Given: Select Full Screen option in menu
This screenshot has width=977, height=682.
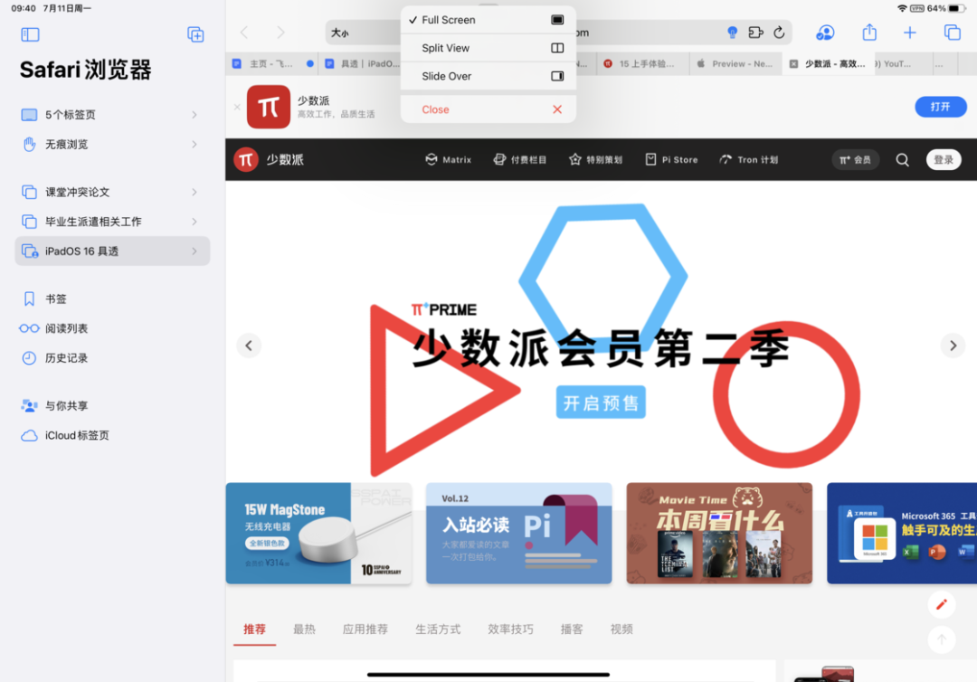Looking at the screenshot, I should click(x=488, y=20).
